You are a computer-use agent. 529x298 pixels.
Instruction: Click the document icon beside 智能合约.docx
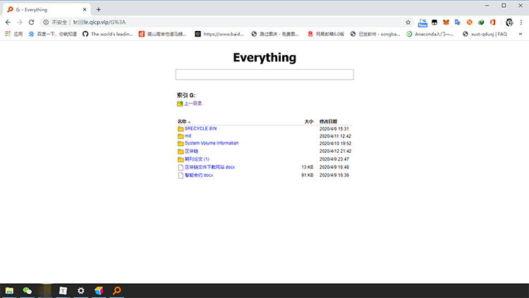pyautogui.click(x=181, y=175)
